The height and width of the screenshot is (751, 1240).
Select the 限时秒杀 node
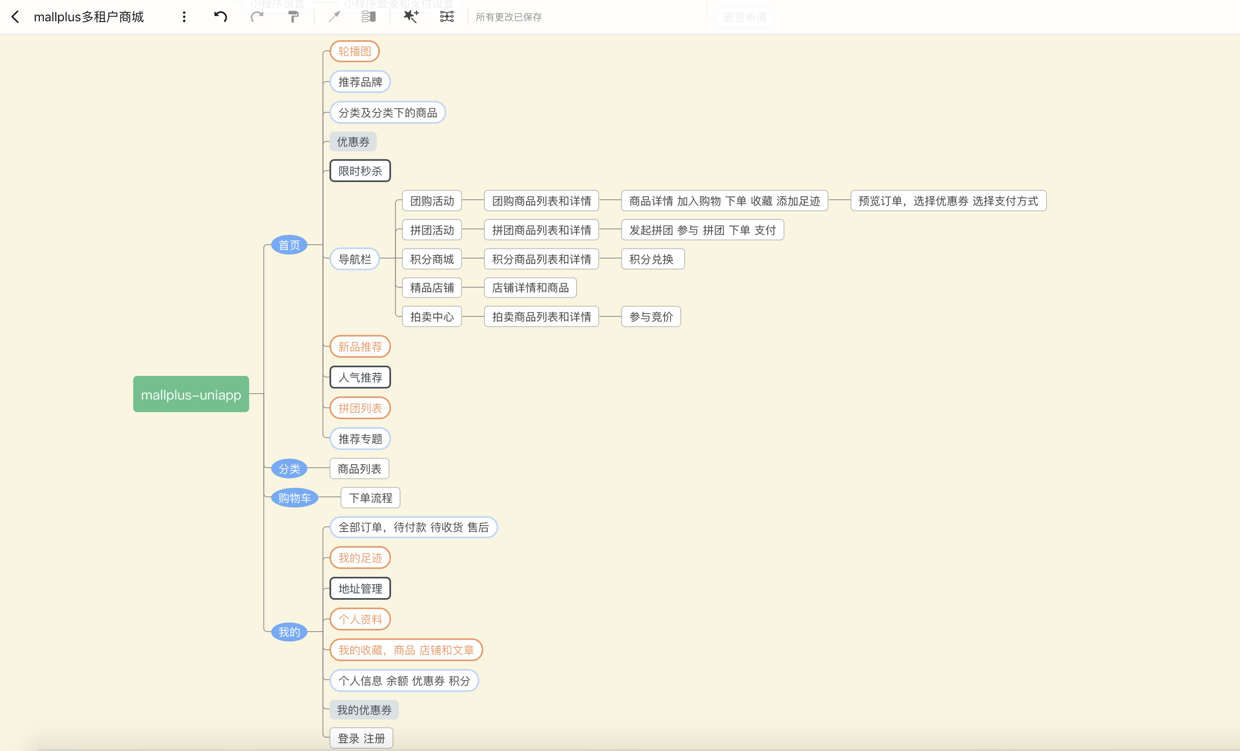tap(360, 171)
